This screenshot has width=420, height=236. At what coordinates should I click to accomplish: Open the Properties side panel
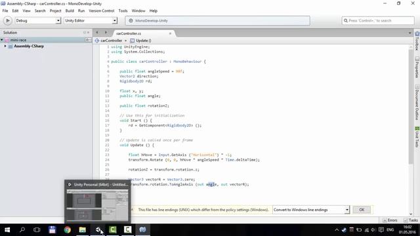click(417, 67)
